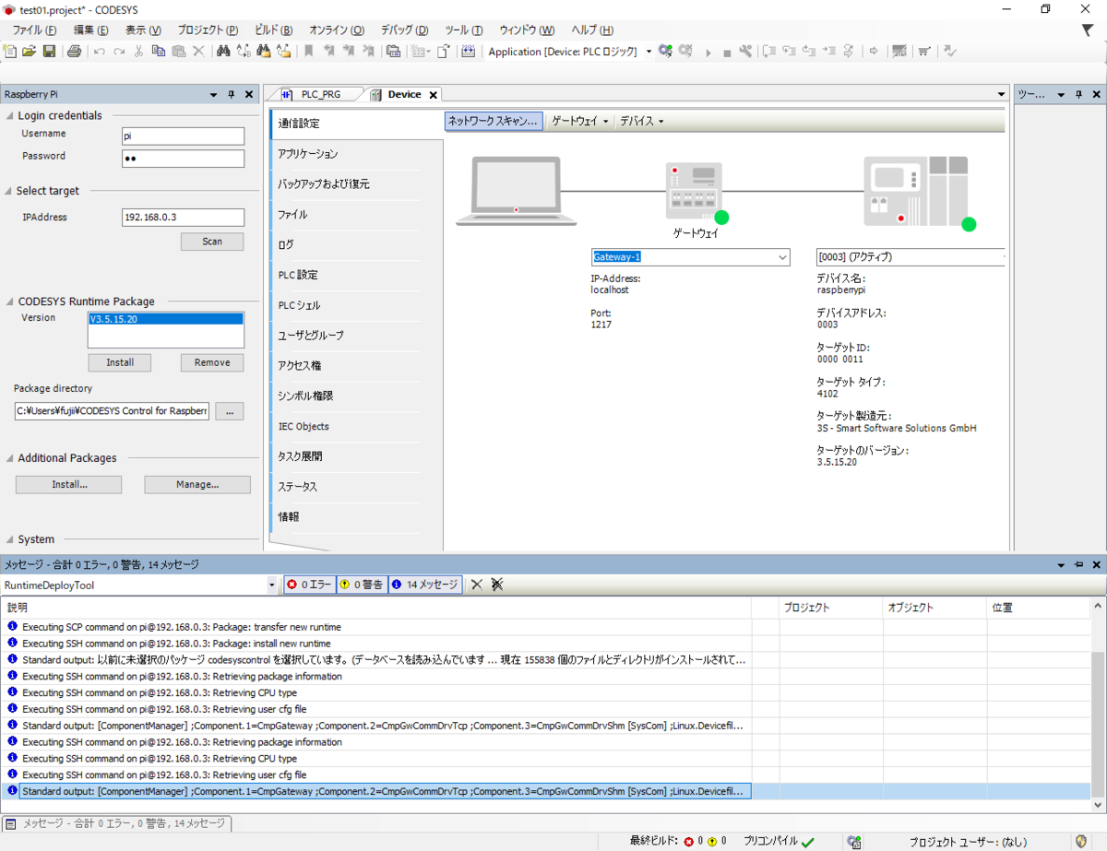Click the Start play icon
1107x851 pixels.
coord(708,53)
